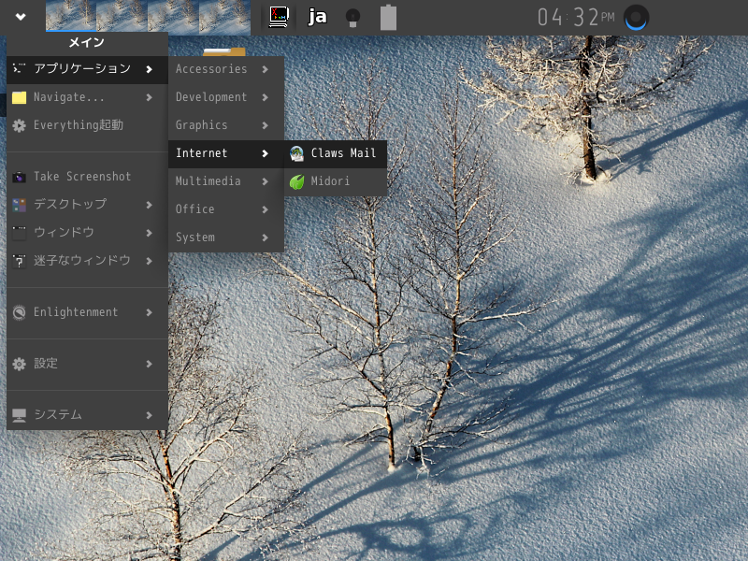748x561 pixels.
Task: Click the システム computer monitor icon
Action: point(19,415)
